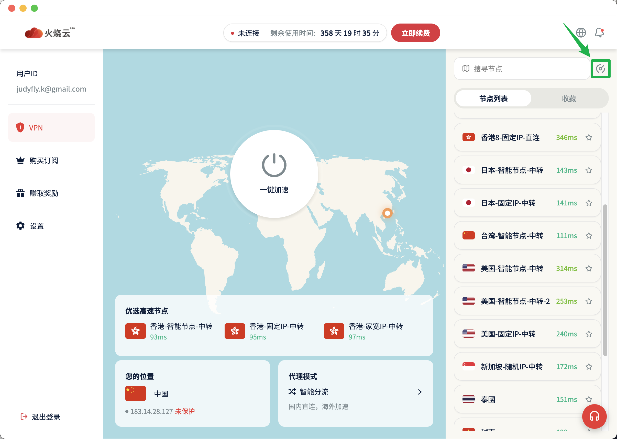This screenshot has width=617, height=439.
Task: Click the orange location marker on map
Action: point(387,213)
